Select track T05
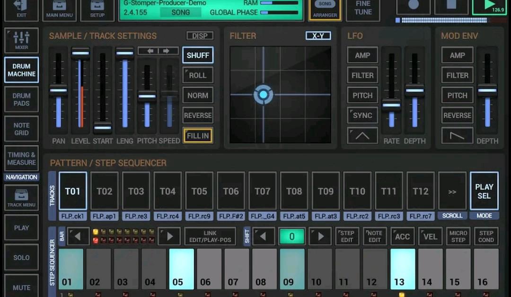Screen dimensions: 511x297 click(x=199, y=191)
